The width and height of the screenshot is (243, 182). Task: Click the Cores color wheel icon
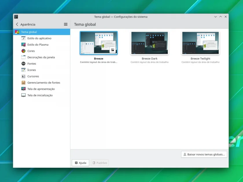(x=23, y=51)
